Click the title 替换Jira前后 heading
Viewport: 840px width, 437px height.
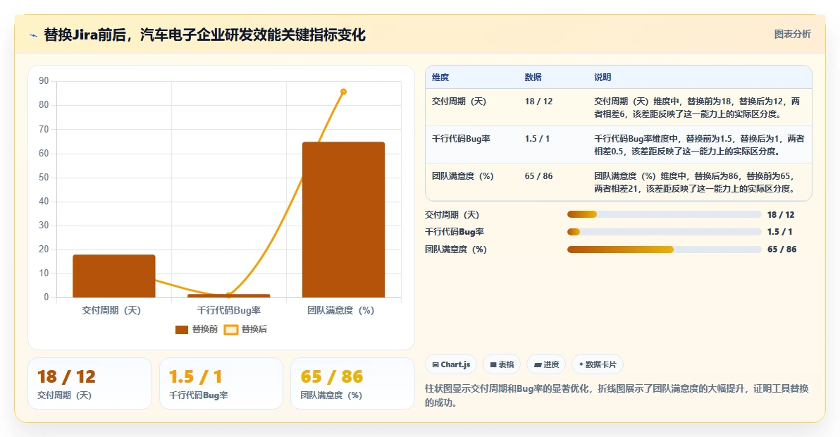[204, 35]
